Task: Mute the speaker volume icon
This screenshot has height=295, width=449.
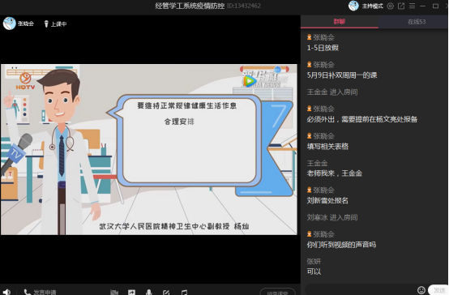Action: tap(6, 292)
